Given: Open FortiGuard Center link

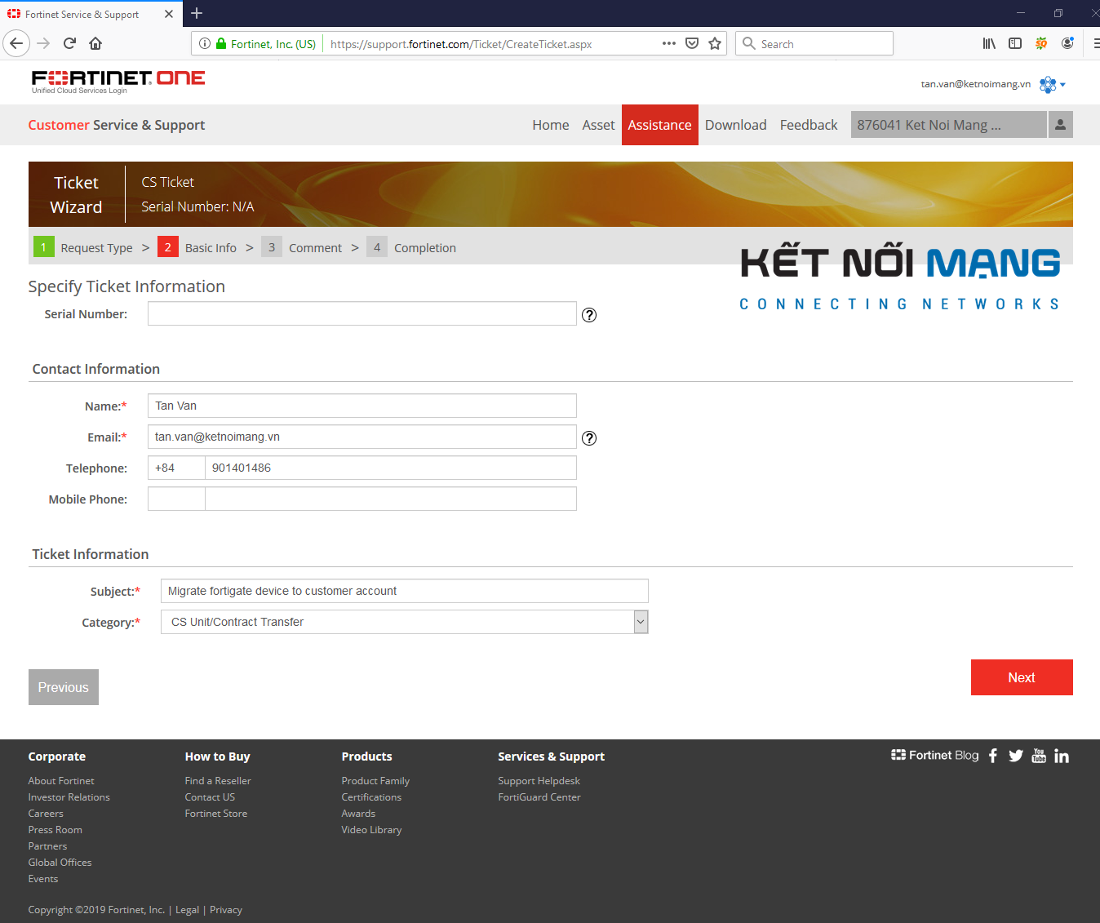Looking at the screenshot, I should (x=539, y=797).
